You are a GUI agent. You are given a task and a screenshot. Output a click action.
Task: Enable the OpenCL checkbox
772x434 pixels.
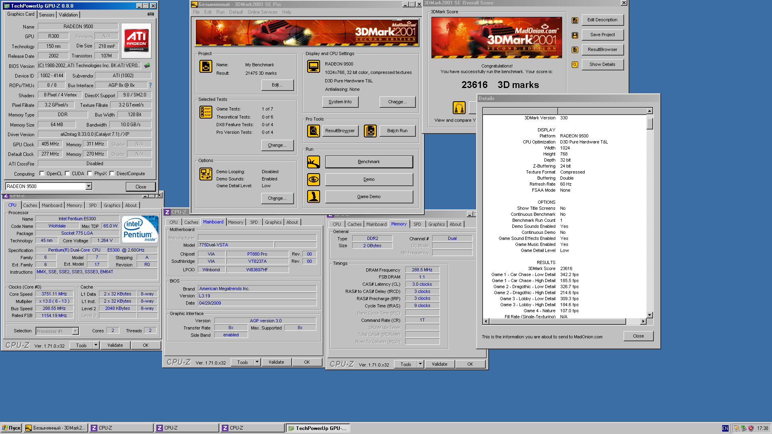pyautogui.click(x=42, y=174)
